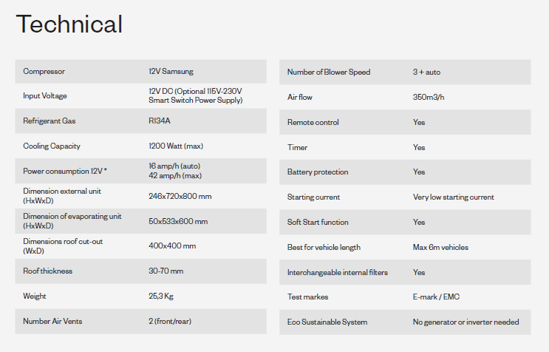Click the Technical heading
This screenshot has width=549, height=352.
tap(69, 24)
